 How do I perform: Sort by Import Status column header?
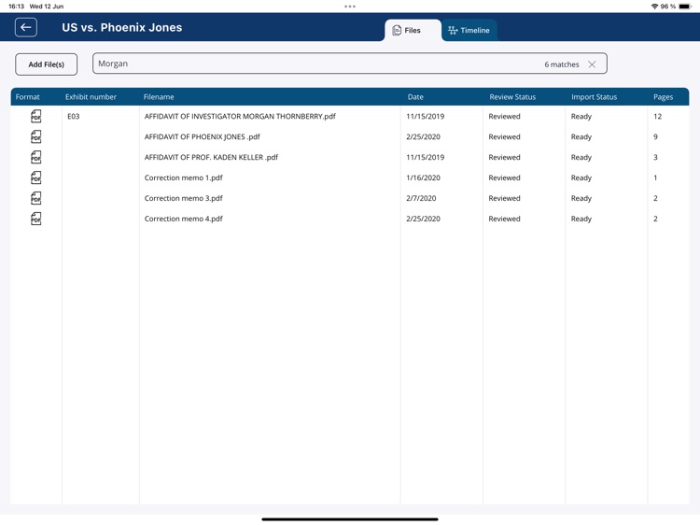coord(594,97)
